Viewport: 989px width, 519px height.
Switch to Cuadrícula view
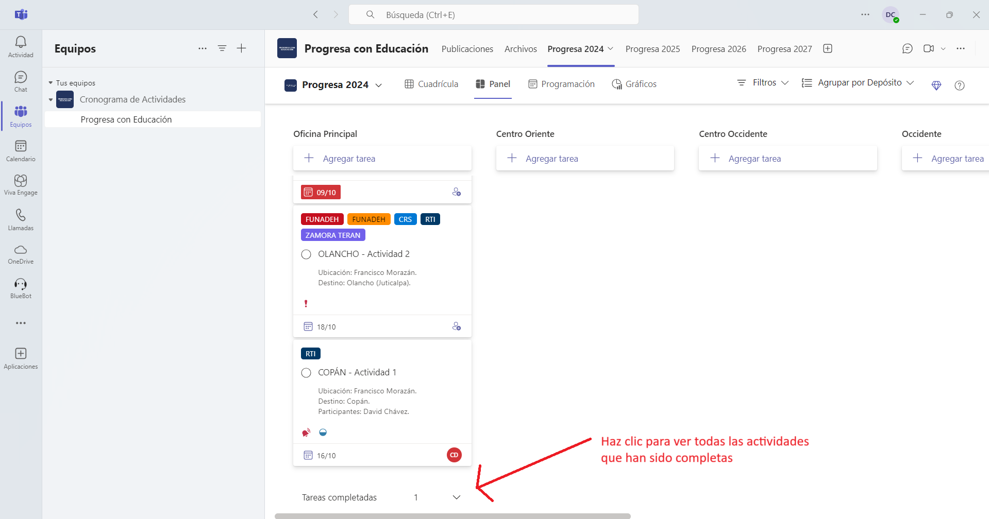pos(431,84)
